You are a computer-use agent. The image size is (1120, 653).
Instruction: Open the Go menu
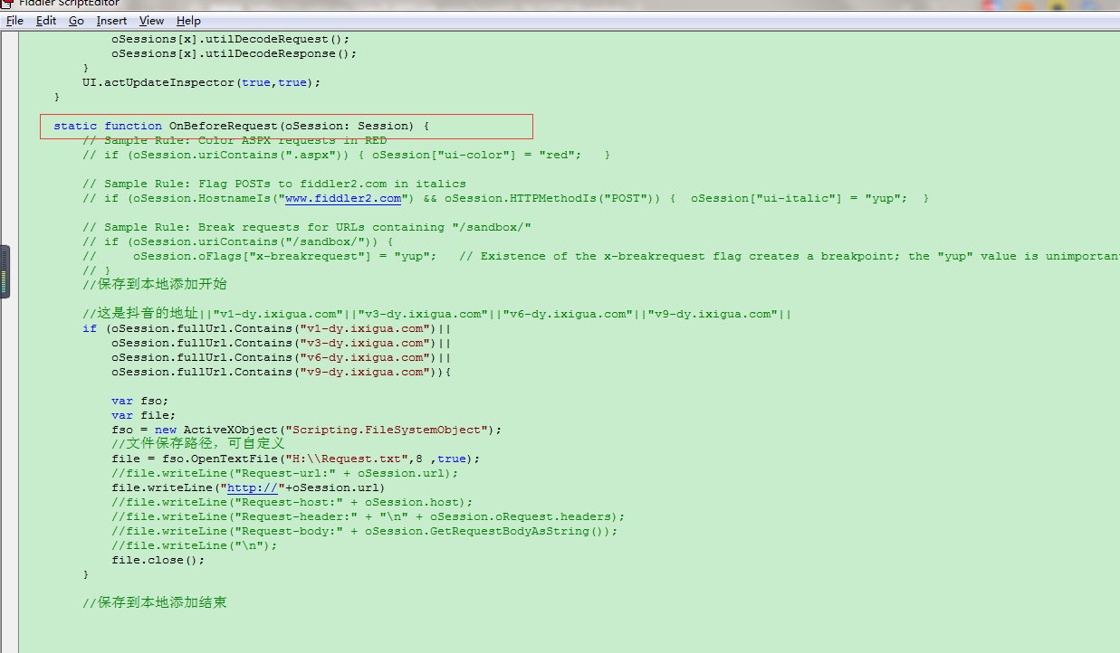click(x=76, y=21)
